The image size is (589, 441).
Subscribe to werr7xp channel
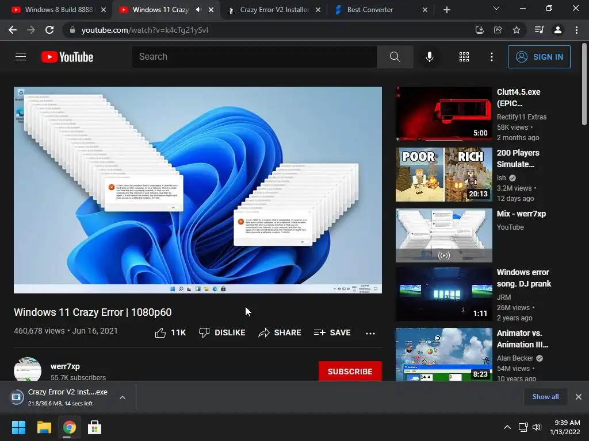pyautogui.click(x=350, y=372)
